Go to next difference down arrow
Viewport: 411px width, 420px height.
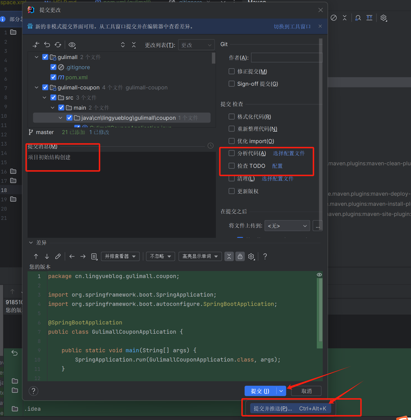click(47, 256)
